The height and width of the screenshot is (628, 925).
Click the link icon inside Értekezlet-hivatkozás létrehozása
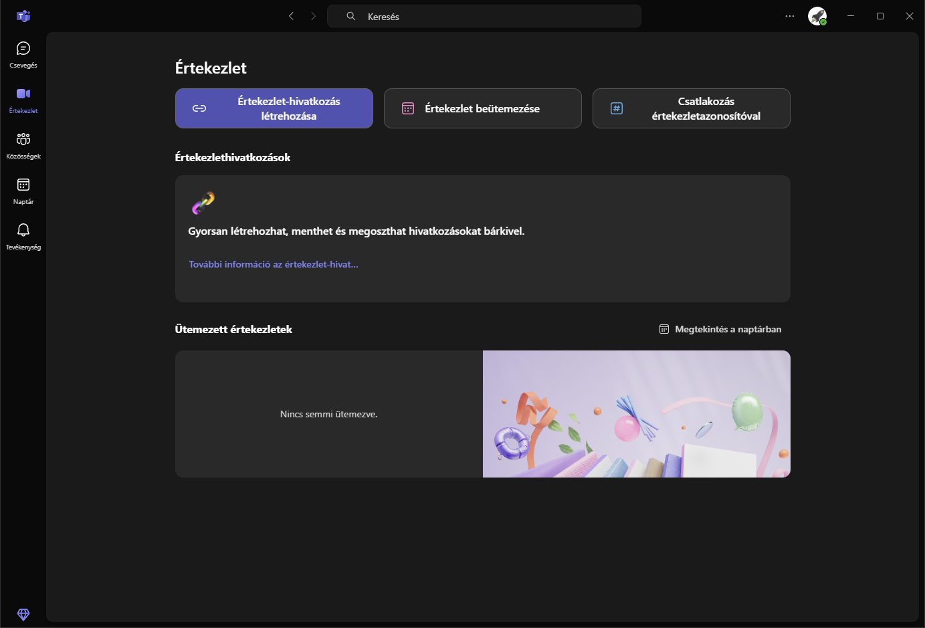pyautogui.click(x=199, y=108)
